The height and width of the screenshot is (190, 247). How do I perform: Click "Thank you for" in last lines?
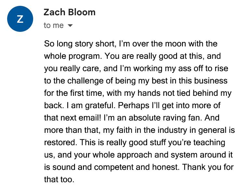click(208, 167)
